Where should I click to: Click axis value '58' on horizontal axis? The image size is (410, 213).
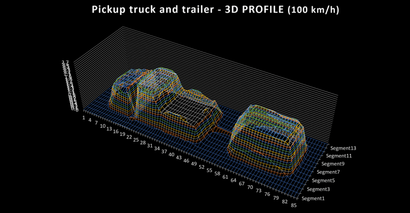click(x=217, y=174)
